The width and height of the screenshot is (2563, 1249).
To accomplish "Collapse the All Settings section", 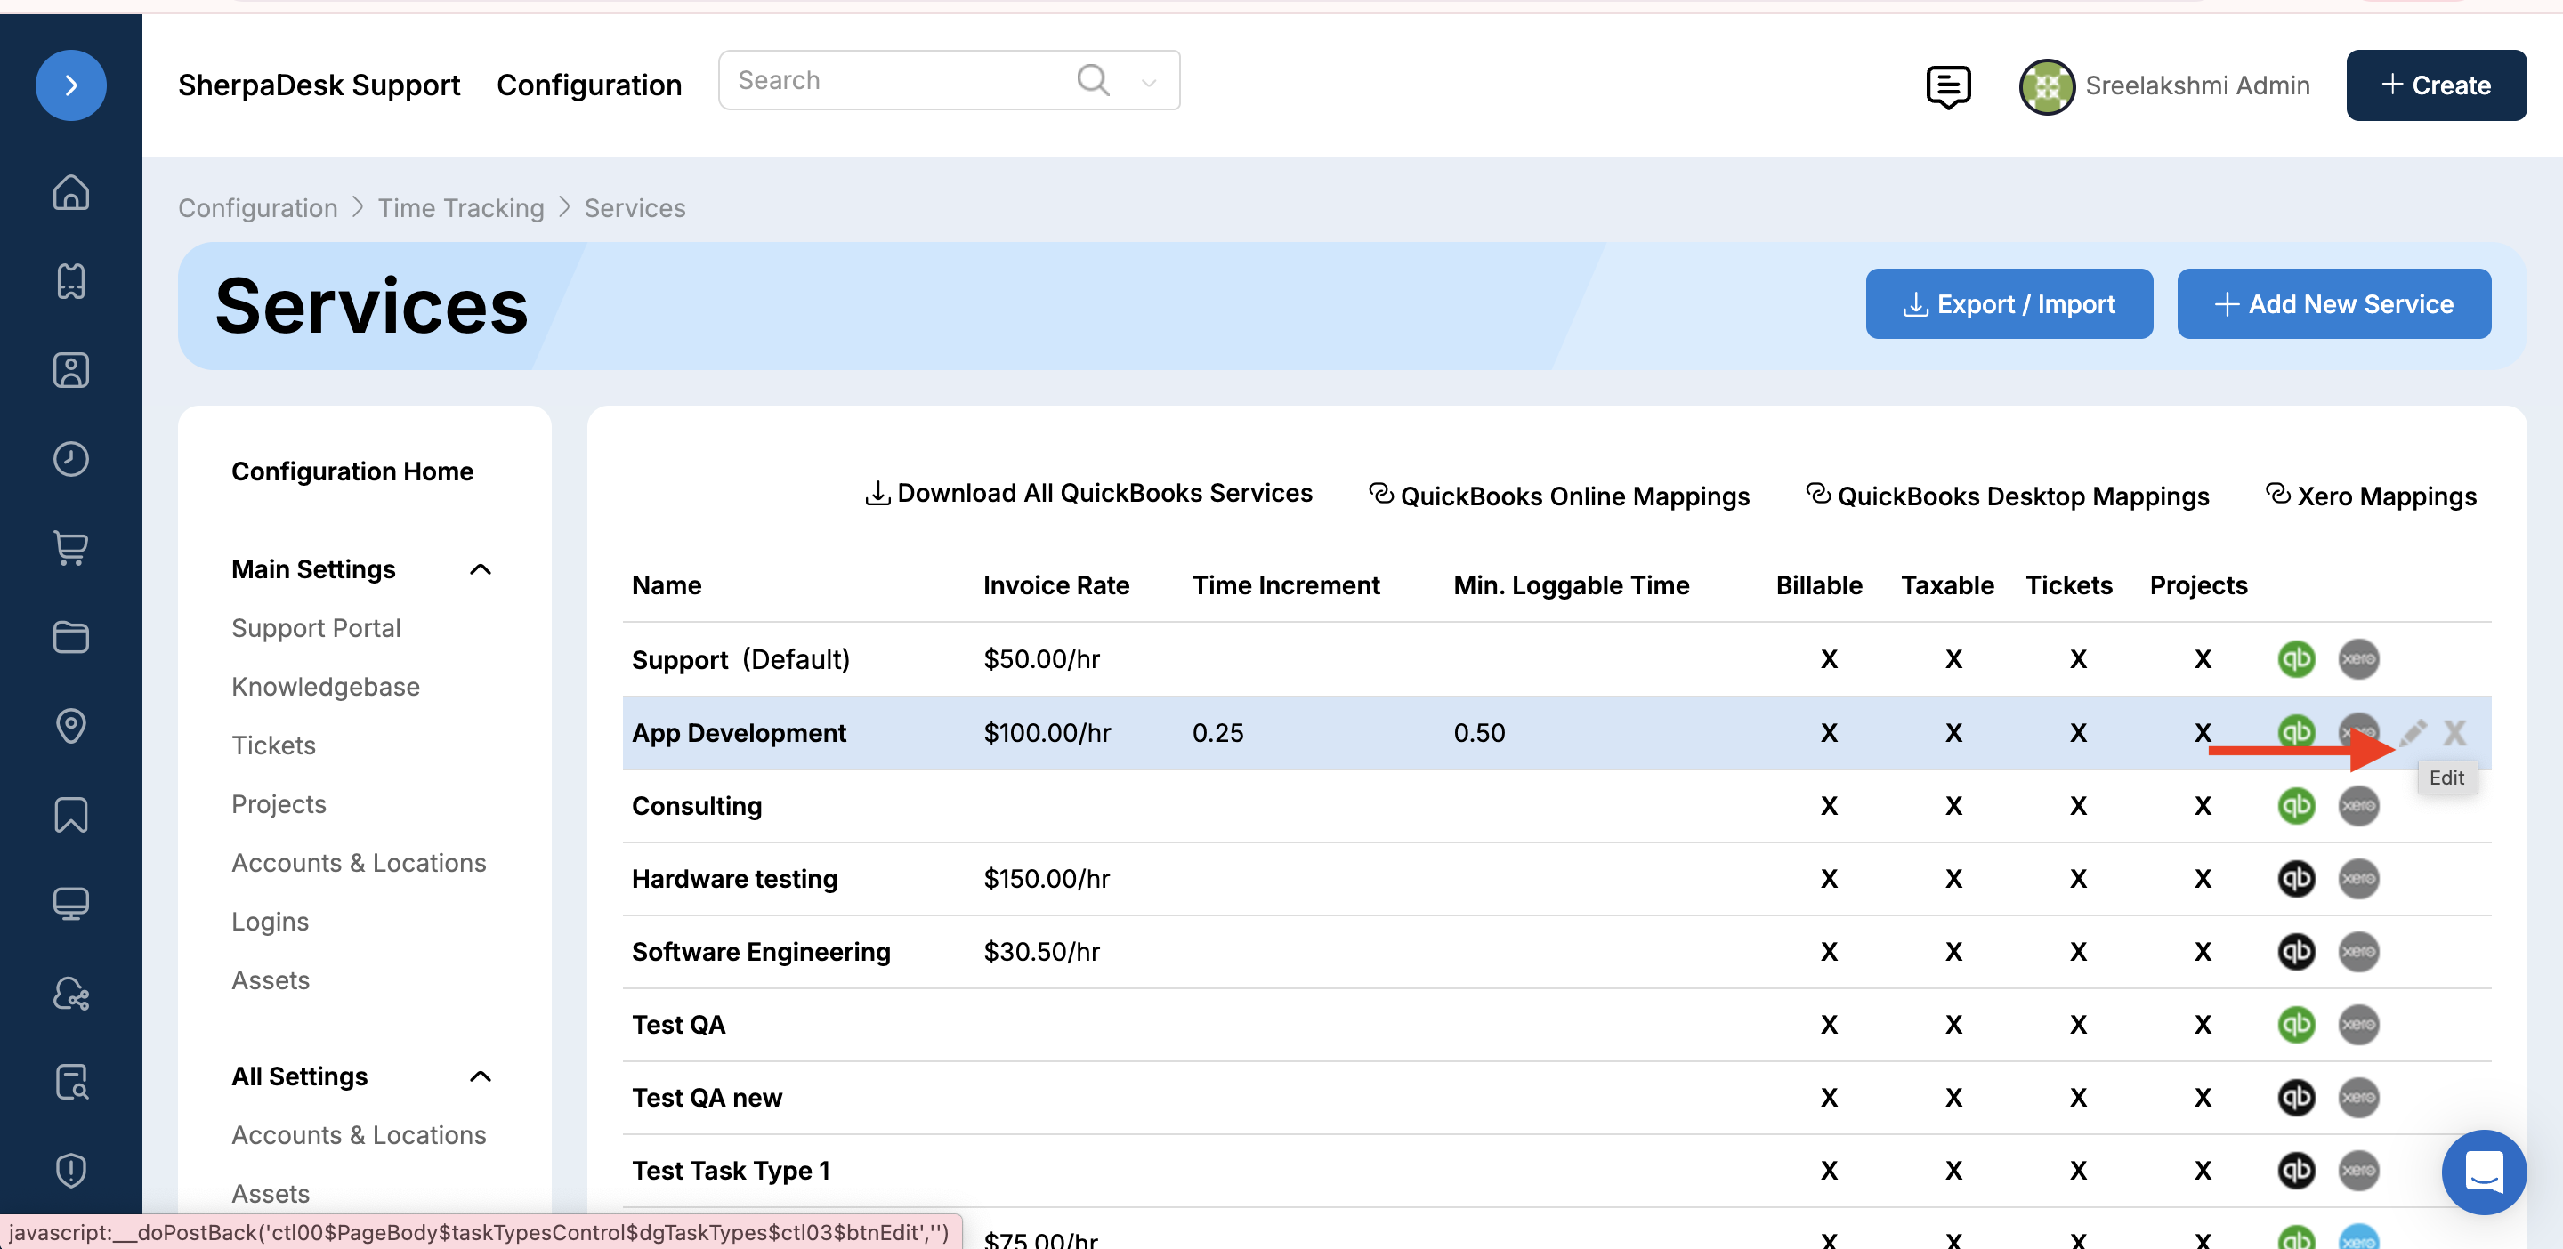I will (x=481, y=1076).
